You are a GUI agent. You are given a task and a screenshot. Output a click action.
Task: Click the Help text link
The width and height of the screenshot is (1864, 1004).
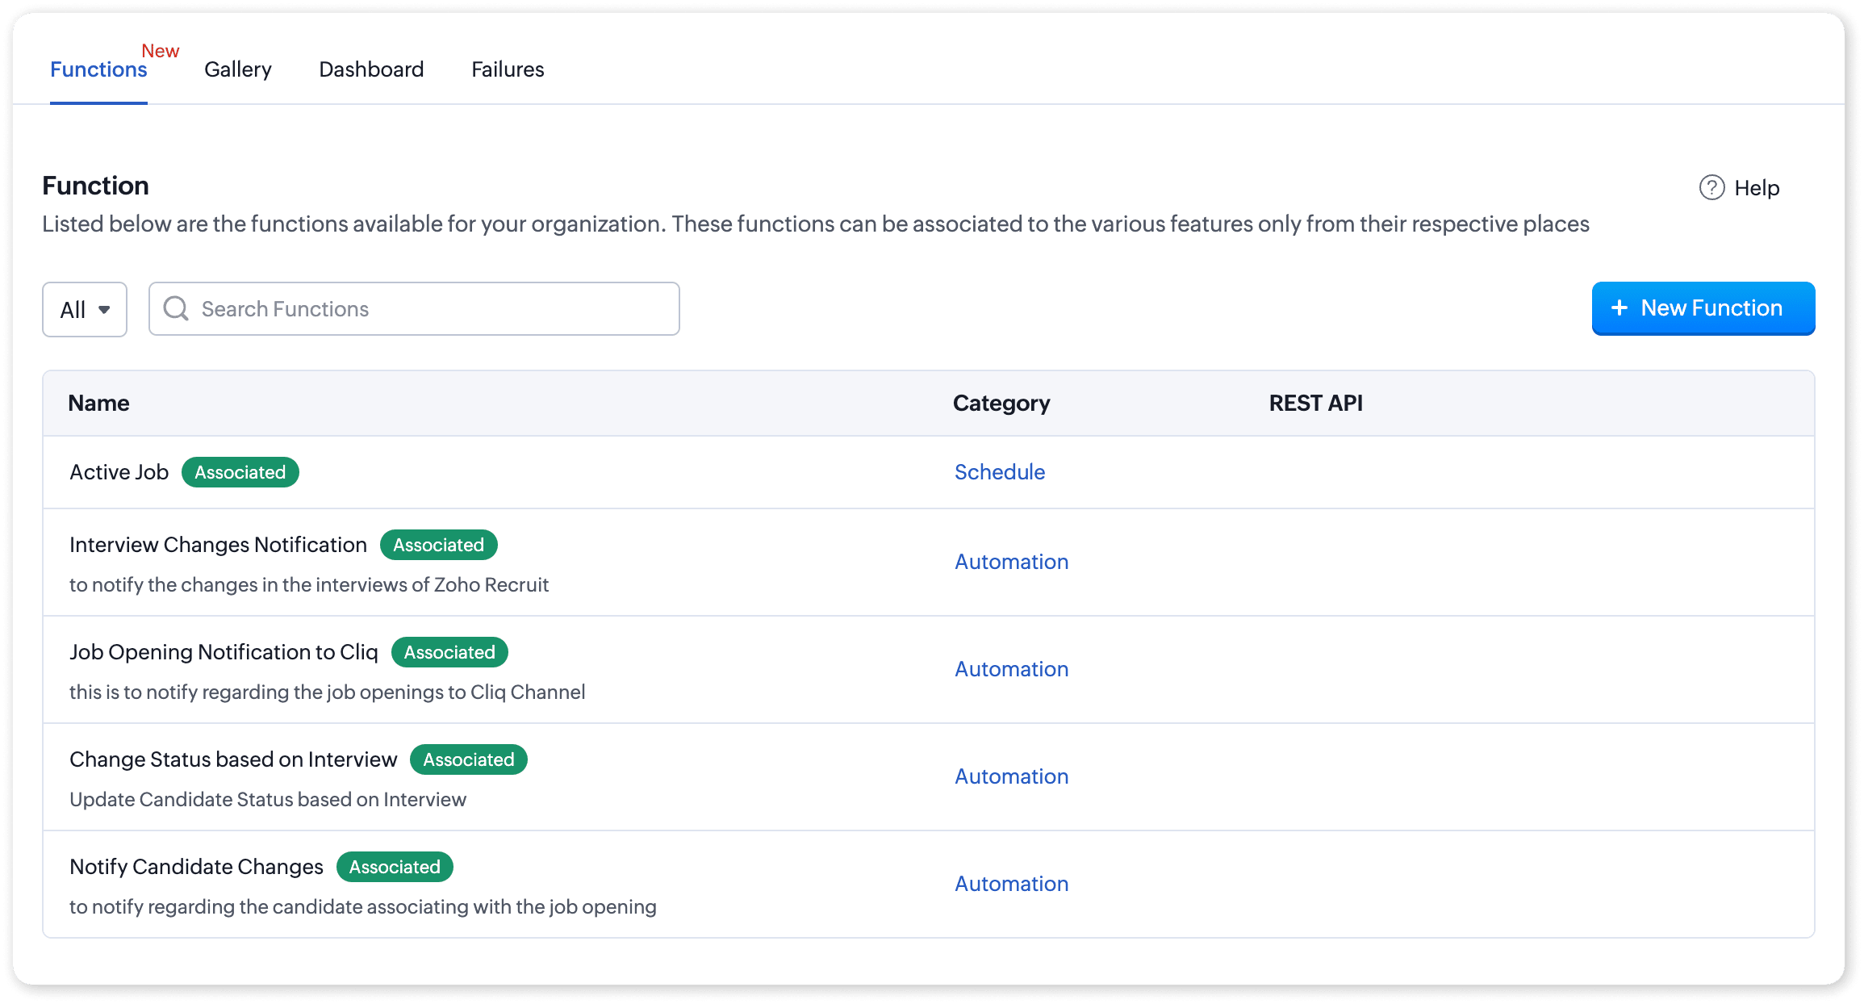point(1757,188)
